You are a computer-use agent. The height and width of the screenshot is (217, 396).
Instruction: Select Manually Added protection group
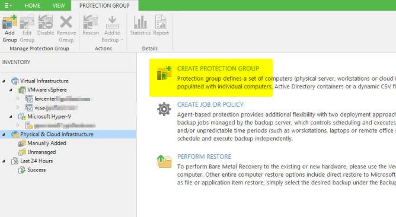[x=47, y=143]
